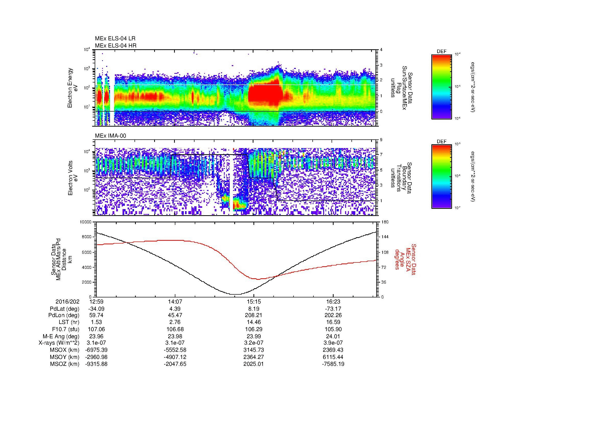
Task: Click the '180' SZA axis tick label
Action: [385, 222]
